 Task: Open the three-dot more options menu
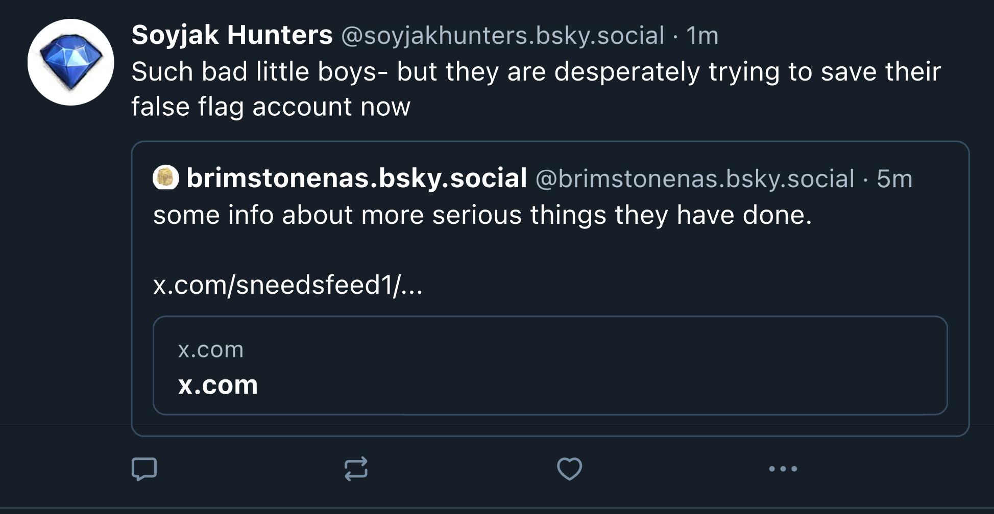783,469
